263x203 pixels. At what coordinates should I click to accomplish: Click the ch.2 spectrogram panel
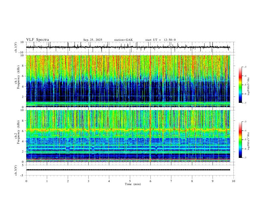[128, 136]
